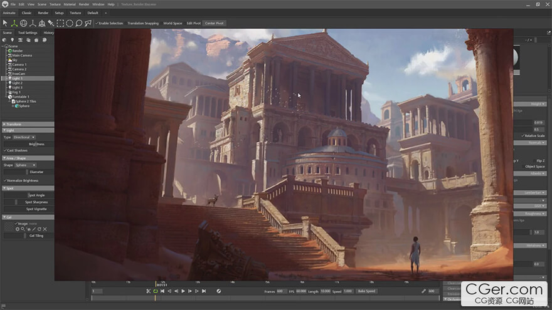Click the scissors icon in timeline

point(148,291)
